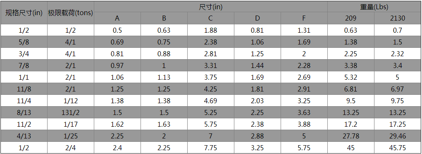The image size is (422, 154).
Task: Click column header F
Action: (304, 18)
